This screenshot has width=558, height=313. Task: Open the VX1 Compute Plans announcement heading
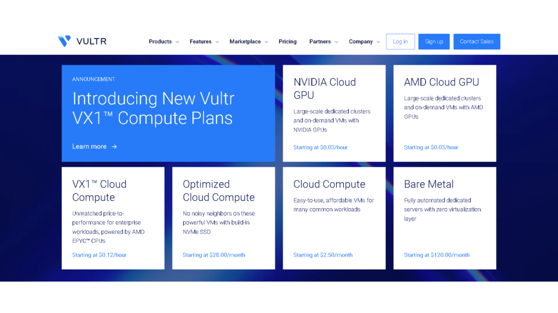pyautogui.click(x=153, y=108)
